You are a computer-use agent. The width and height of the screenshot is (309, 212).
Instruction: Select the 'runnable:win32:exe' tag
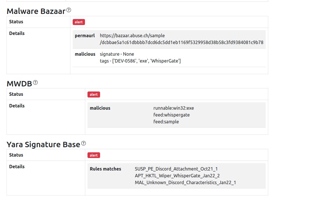coord(174,108)
